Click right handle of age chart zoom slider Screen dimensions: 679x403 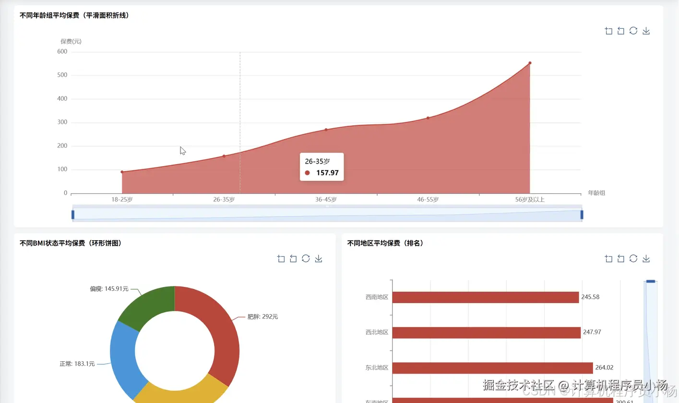pyautogui.click(x=582, y=214)
